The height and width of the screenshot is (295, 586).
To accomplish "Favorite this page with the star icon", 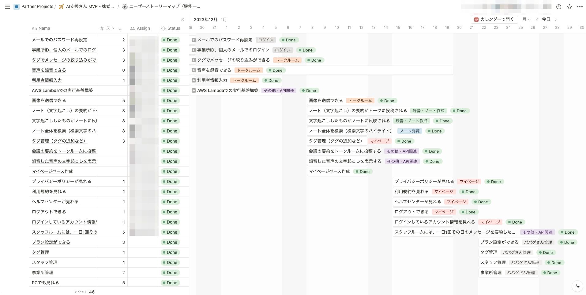I will click(x=569, y=7).
